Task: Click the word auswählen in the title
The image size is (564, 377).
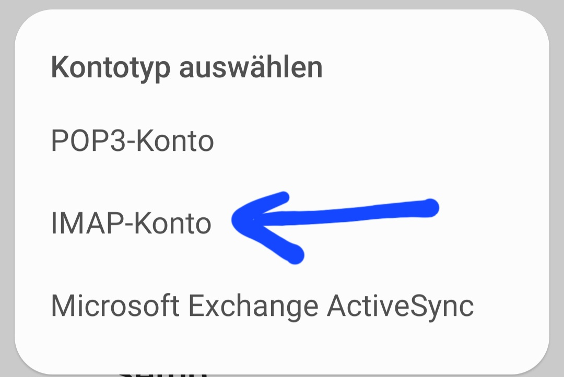Action: click(251, 67)
